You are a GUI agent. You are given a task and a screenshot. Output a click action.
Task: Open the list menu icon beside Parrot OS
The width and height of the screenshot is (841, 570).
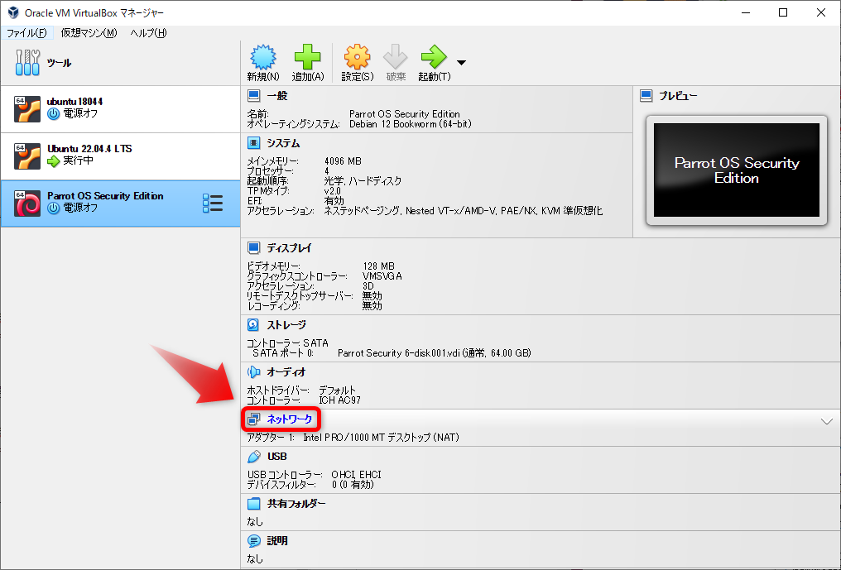click(x=213, y=204)
